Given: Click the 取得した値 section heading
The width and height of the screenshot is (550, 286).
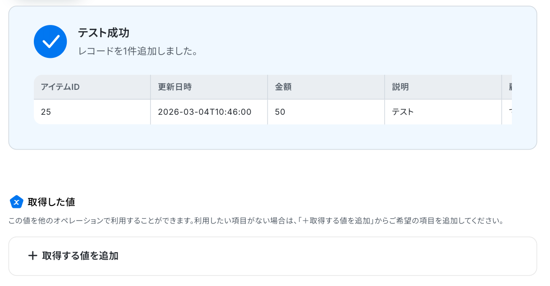Looking at the screenshot, I should click(51, 202).
